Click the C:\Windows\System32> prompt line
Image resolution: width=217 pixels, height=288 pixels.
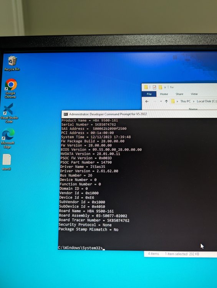coord(81,248)
